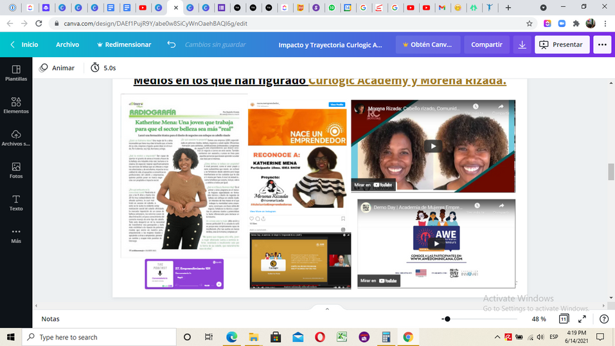The height and width of the screenshot is (346, 615).
Task: Open the Windows notification center
Action: click(x=600, y=337)
